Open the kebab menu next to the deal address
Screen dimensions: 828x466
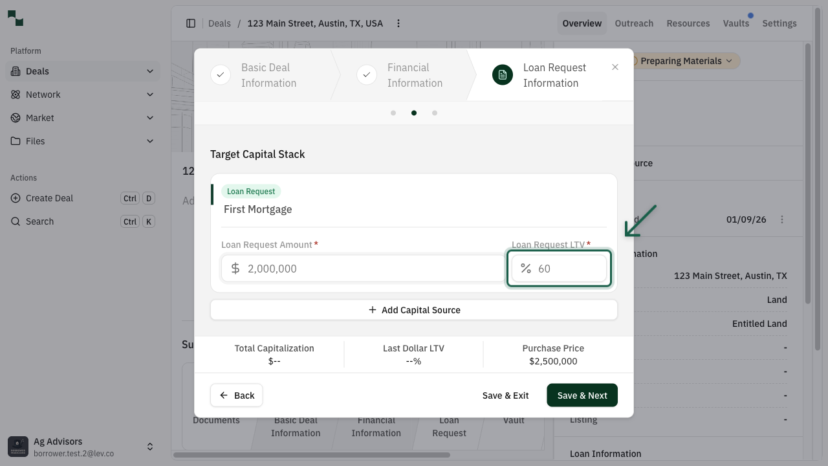(x=398, y=23)
